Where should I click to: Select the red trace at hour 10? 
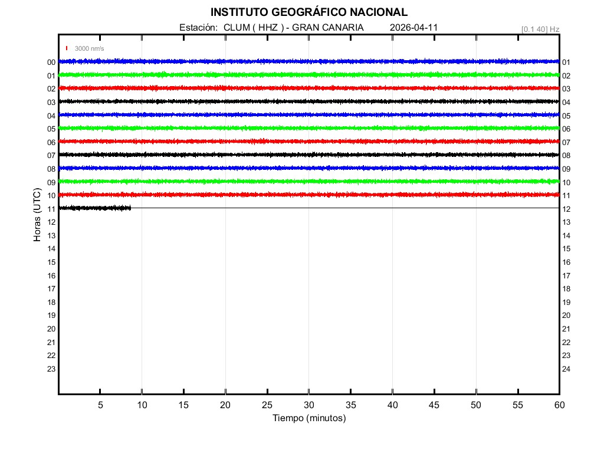pos(308,195)
